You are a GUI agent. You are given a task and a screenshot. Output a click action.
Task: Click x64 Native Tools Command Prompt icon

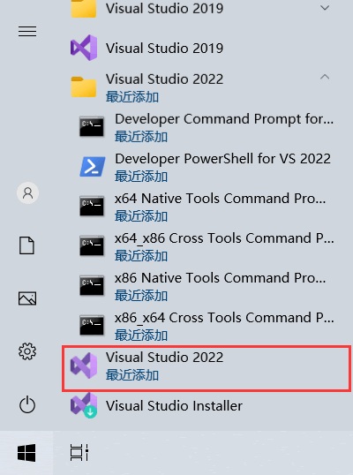click(92, 206)
